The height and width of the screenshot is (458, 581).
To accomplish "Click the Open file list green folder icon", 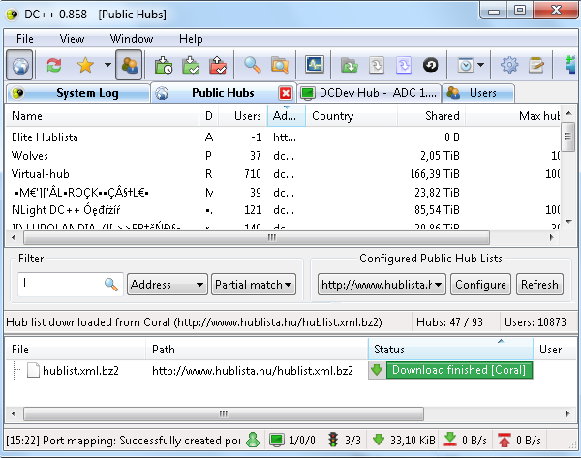I will coord(349,66).
